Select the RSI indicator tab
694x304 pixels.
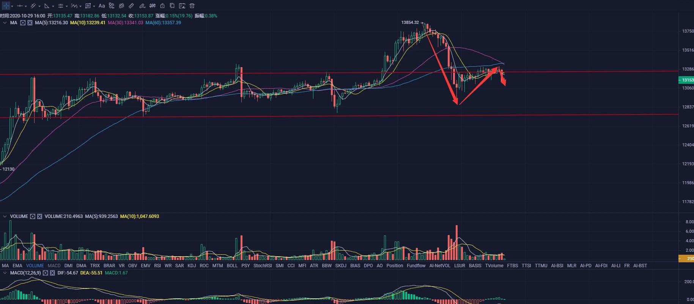tap(157, 266)
